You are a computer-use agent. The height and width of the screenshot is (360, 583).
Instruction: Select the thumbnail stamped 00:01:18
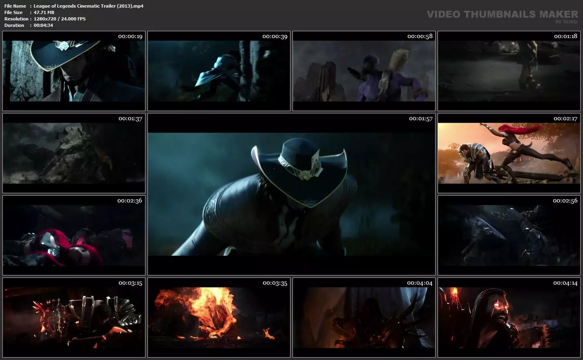[509, 71]
